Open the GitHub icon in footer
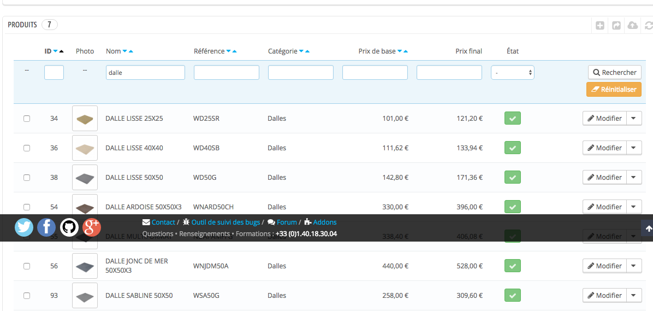 pyautogui.click(x=69, y=227)
